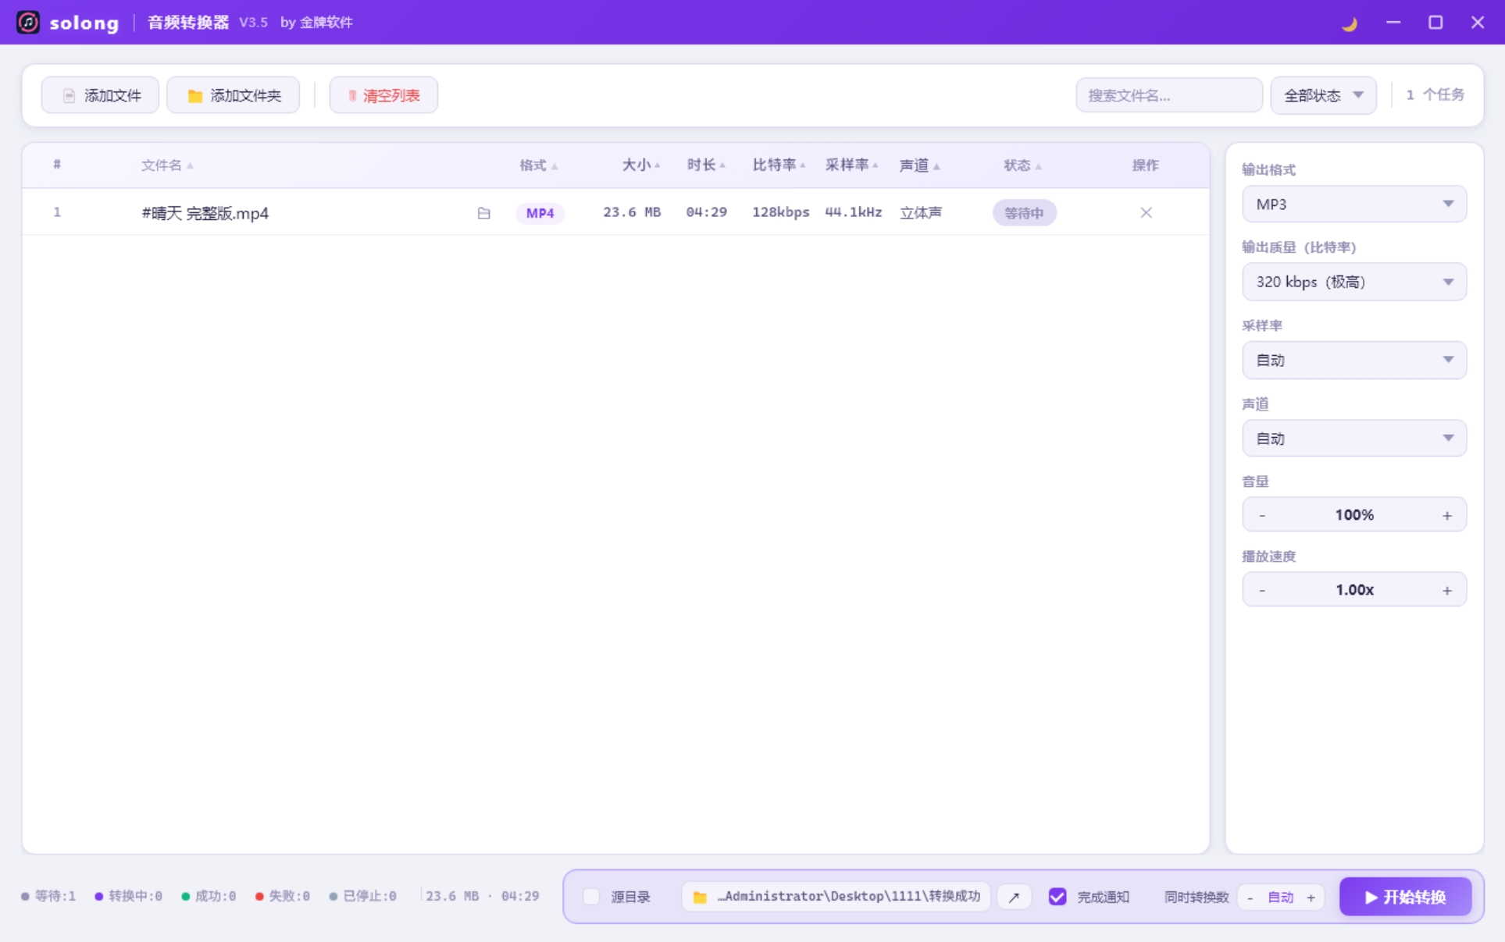Image resolution: width=1505 pixels, height=942 pixels.
Task: Click the 23.6 MB size cell
Action: pyautogui.click(x=632, y=212)
